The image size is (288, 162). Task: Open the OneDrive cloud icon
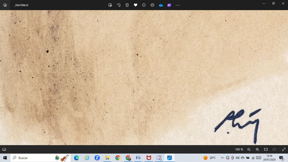[161, 5]
